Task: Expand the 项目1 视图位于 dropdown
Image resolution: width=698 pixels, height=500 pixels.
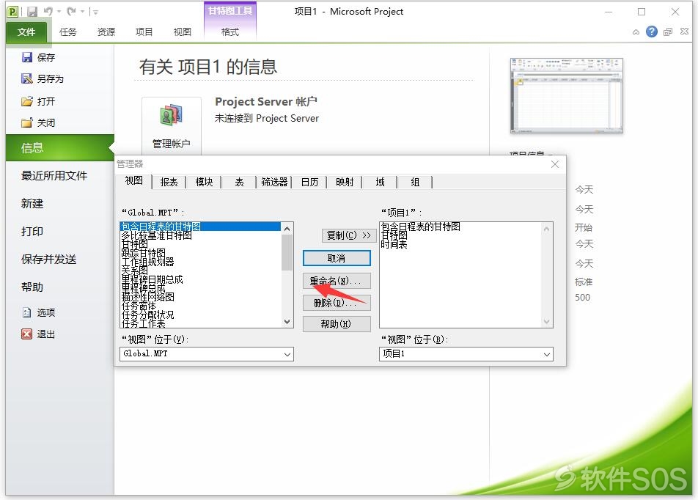Action: point(547,354)
